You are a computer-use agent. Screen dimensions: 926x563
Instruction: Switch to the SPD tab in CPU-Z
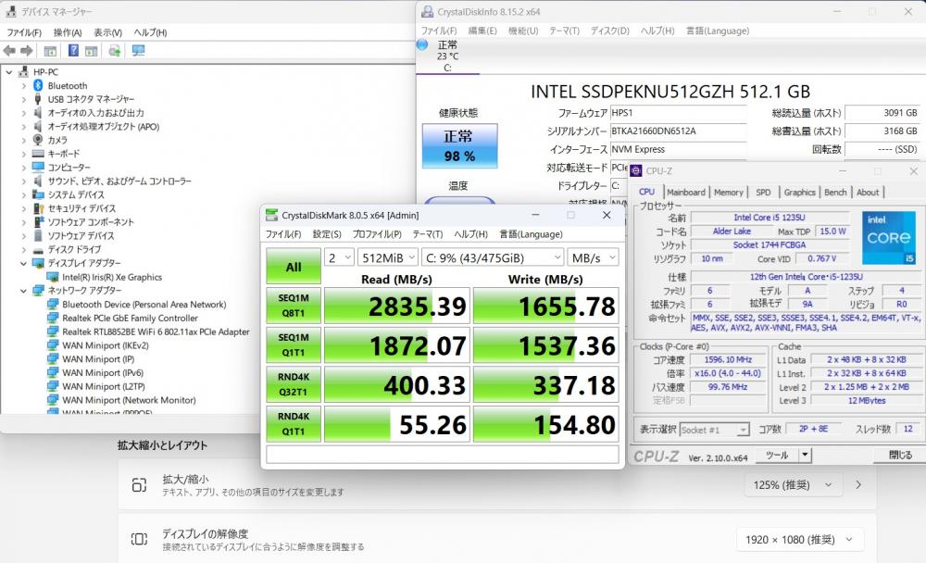coord(763,192)
